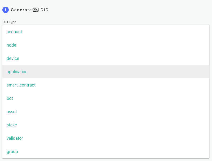Click the DID text after the logo

click(x=45, y=10)
